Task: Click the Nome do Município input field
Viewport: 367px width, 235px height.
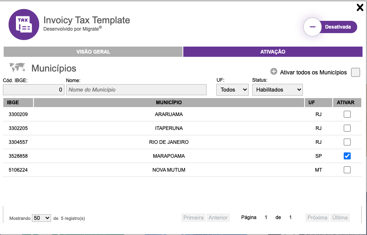Action: click(x=136, y=90)
